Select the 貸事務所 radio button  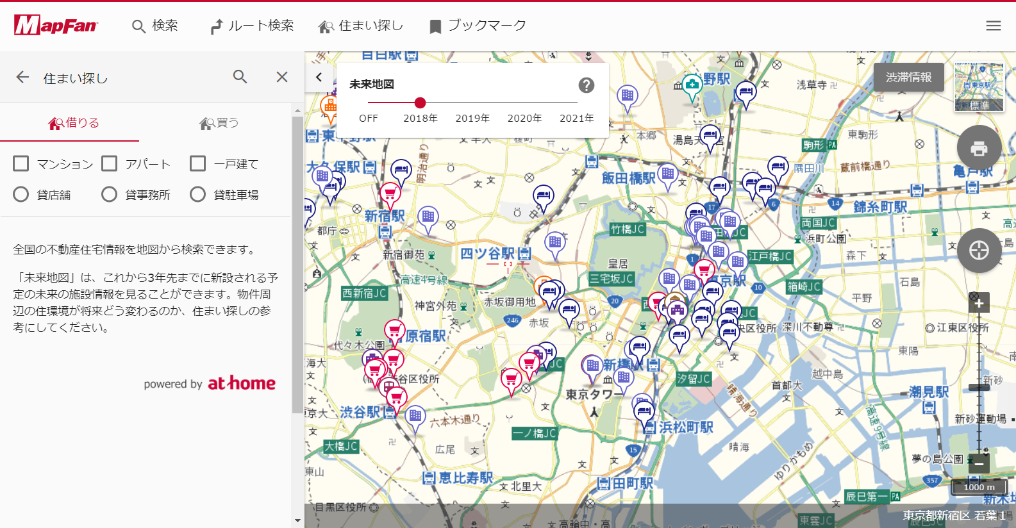[x=110, y=194]
